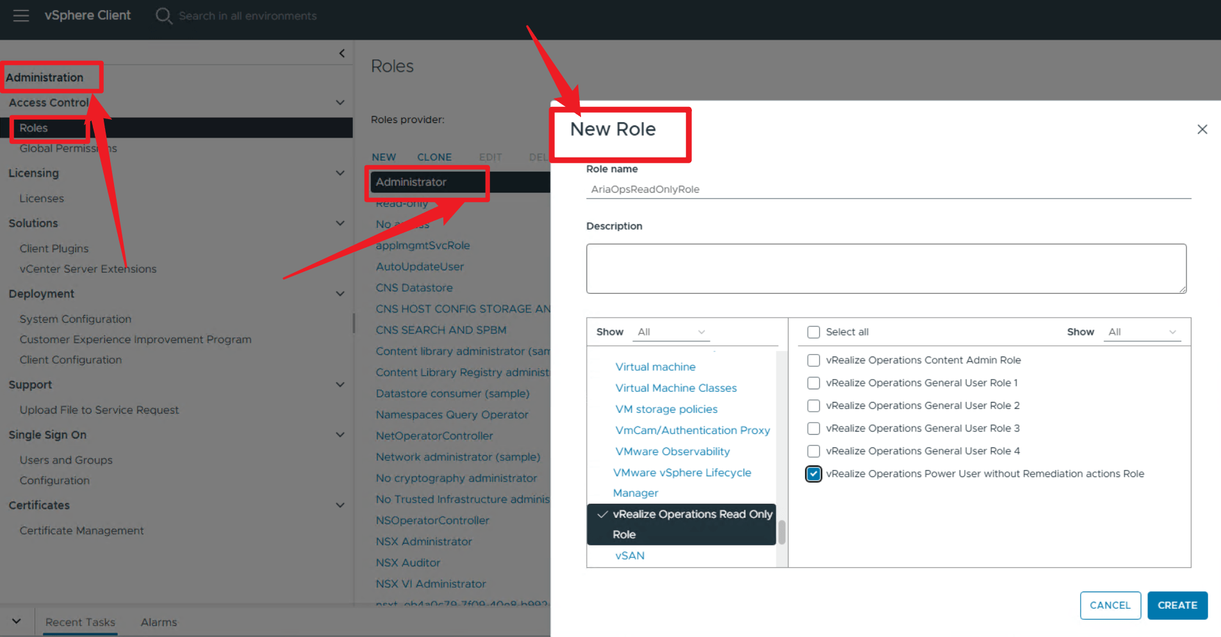Click the CREATE button
This screenshot has height=637, width=1221.
pyautogui.click(x=1177, y=605)
